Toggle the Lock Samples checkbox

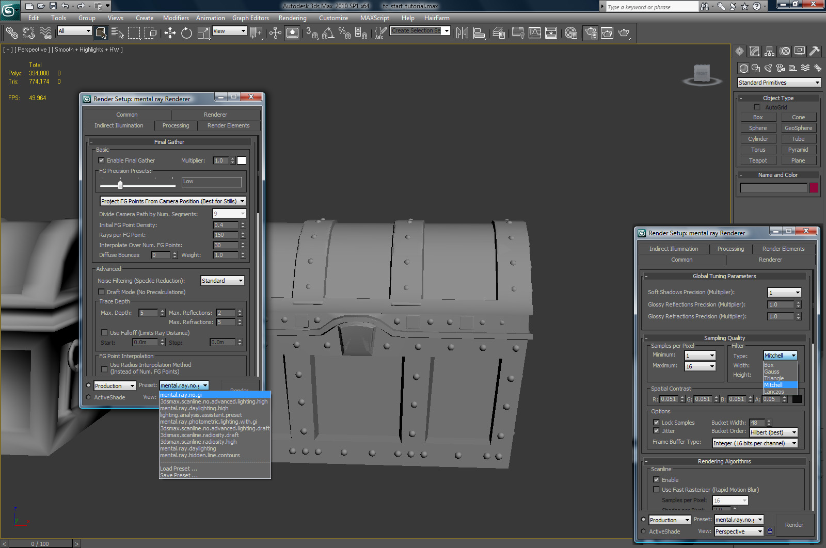(x=656, y=423)
